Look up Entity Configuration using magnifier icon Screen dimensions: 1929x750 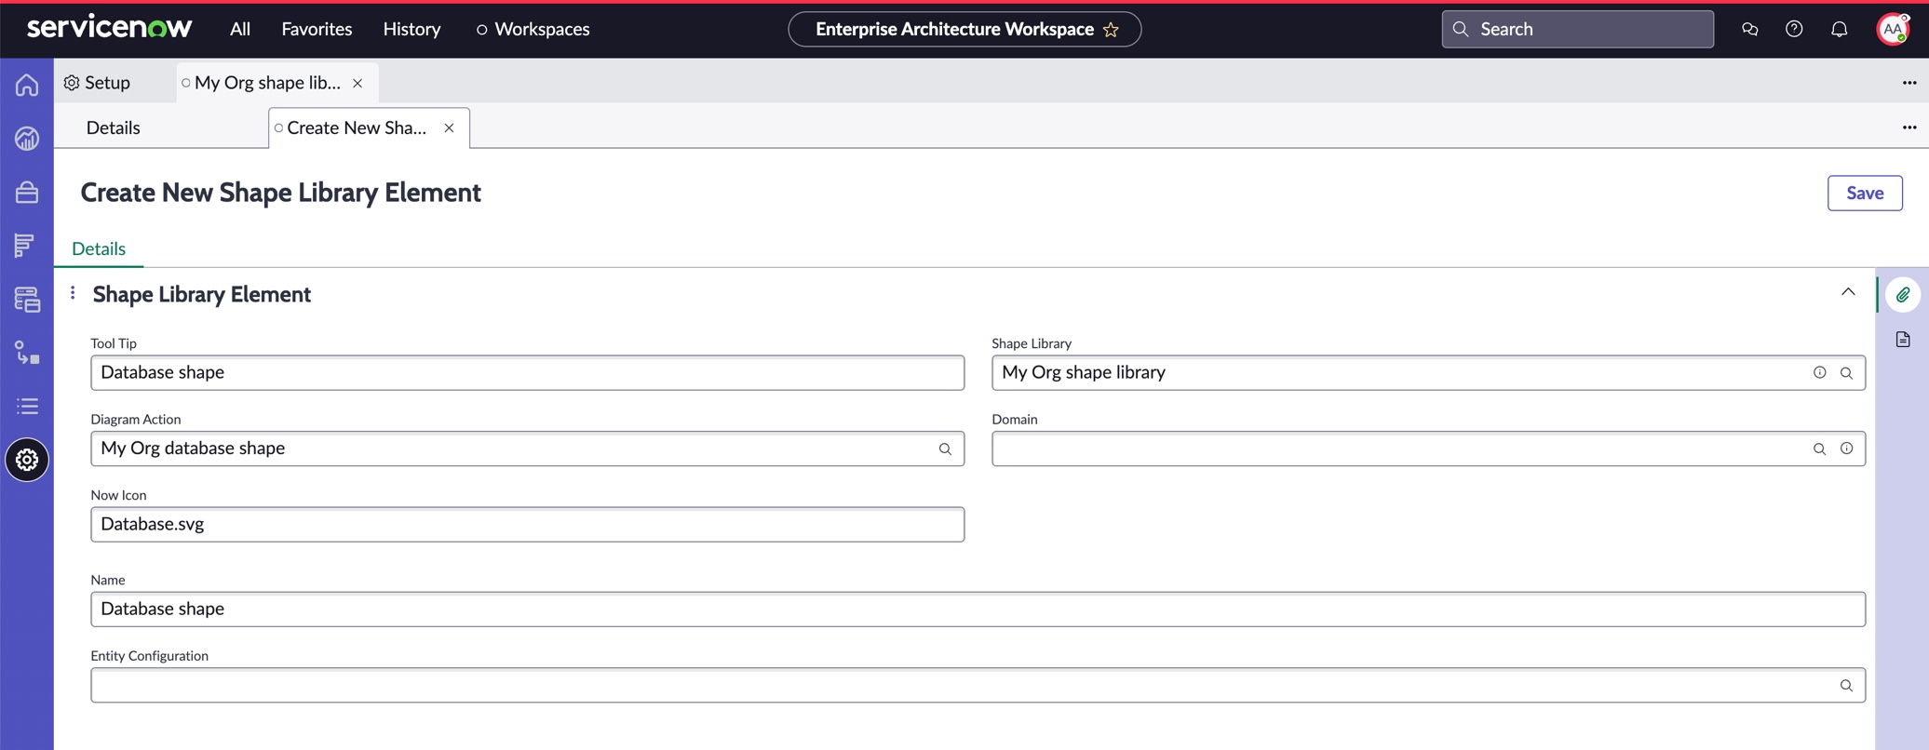(1846, 686)
